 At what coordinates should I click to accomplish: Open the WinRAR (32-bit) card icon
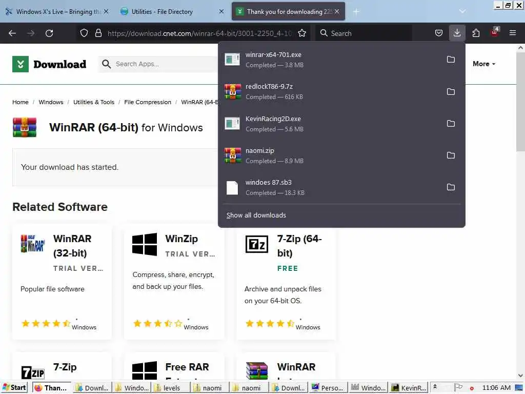[32, 244]
